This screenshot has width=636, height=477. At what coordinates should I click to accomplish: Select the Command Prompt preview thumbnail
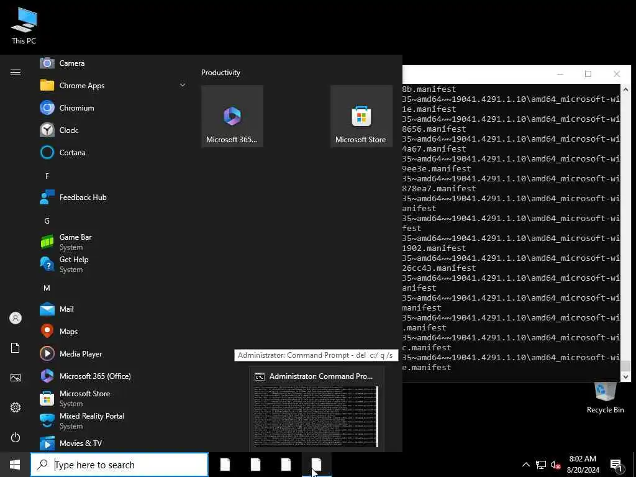click(316, 417)
